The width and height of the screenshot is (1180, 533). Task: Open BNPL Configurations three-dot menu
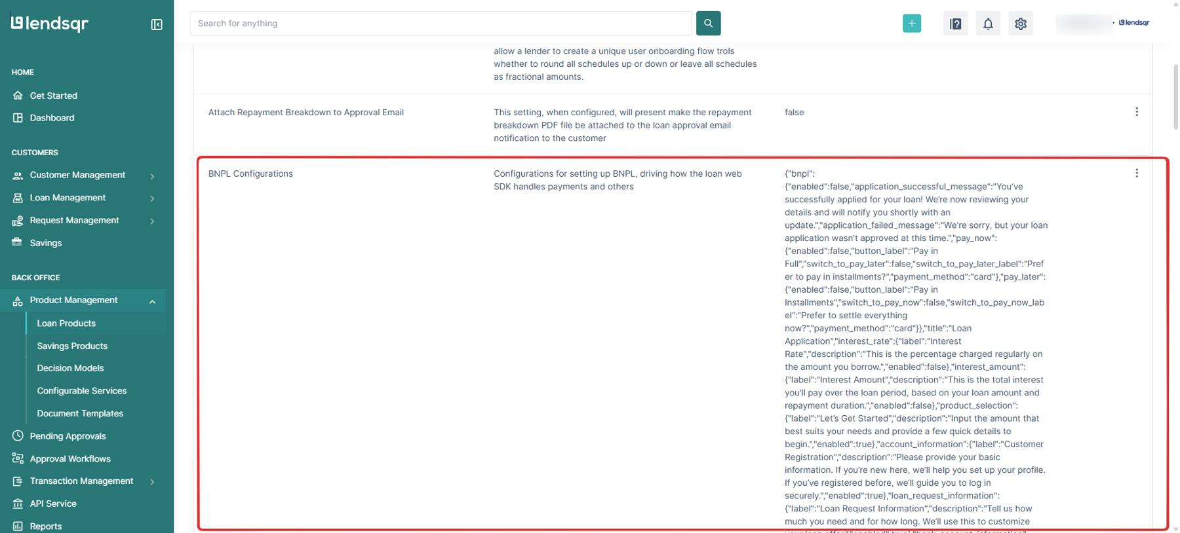coord(1136,174)
